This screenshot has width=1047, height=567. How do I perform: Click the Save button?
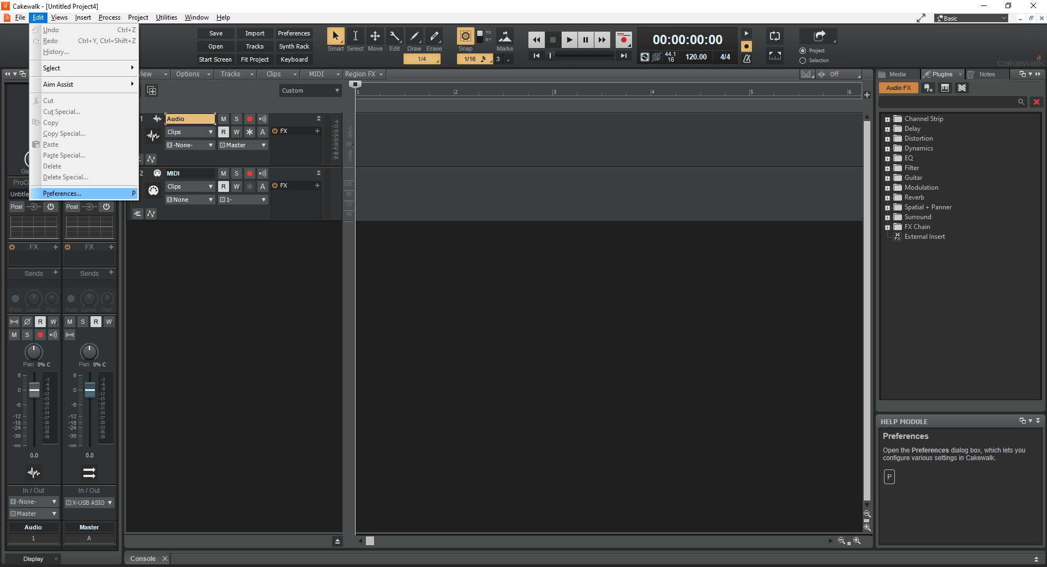[216, 33]
